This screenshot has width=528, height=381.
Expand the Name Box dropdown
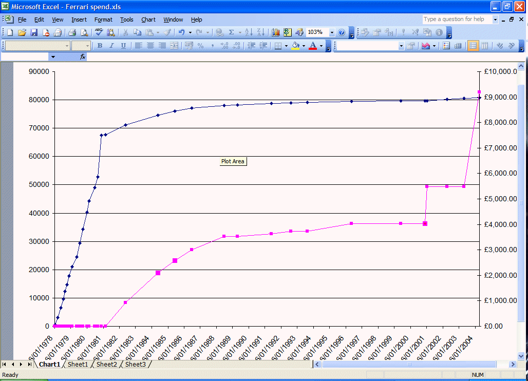(x=53, y=57)
